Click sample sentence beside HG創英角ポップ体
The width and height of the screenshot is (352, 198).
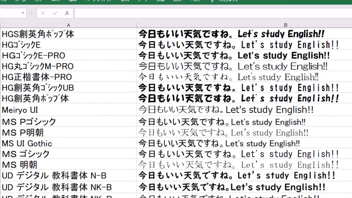239,98
